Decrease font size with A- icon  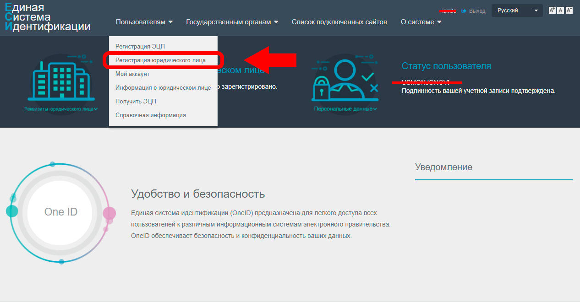coord(569,11)
